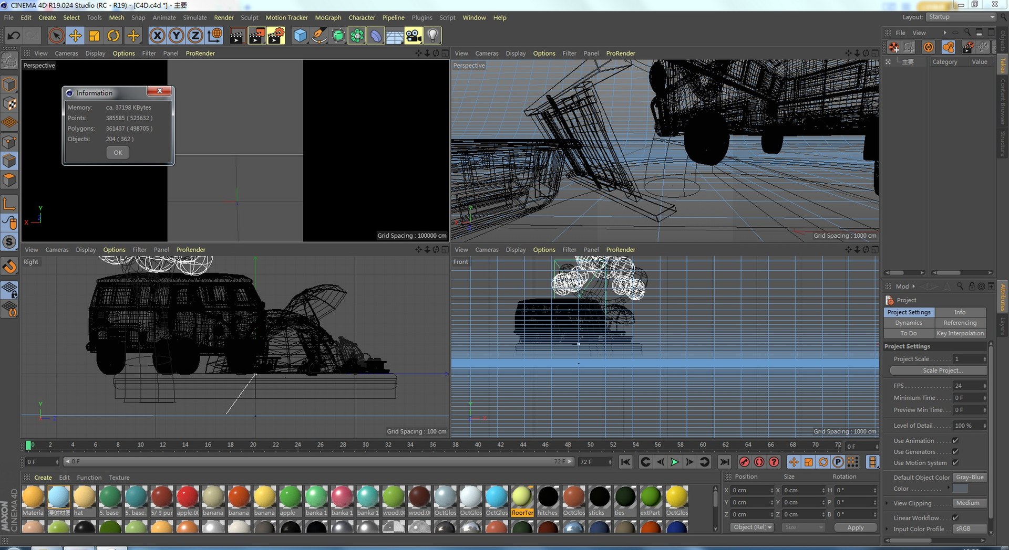Screen dimensions: 1009x550
Task: Select the Live Selection tool
Action: (56, 36)
